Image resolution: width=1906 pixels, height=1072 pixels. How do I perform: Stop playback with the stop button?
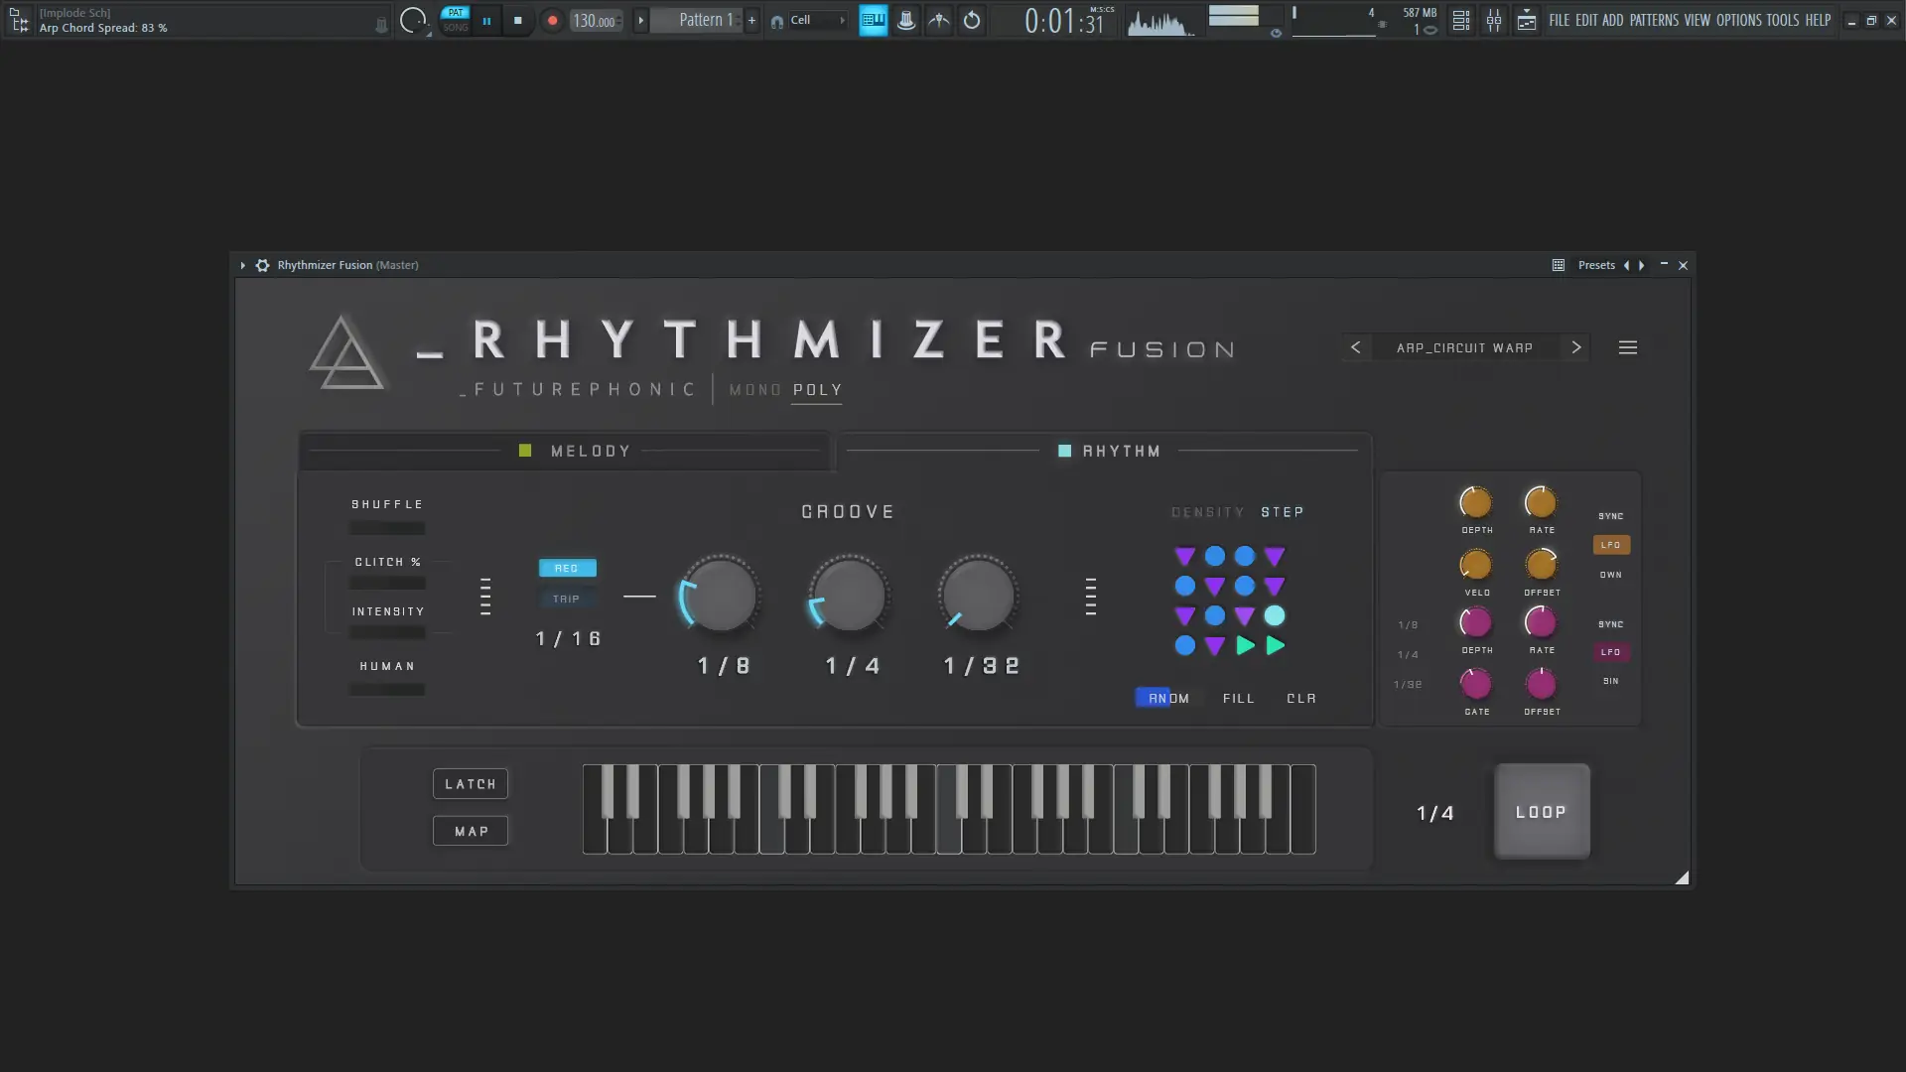(517, 20)
